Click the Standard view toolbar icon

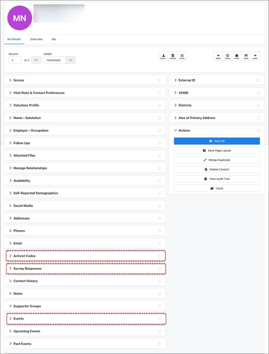(x=163, y=56)
